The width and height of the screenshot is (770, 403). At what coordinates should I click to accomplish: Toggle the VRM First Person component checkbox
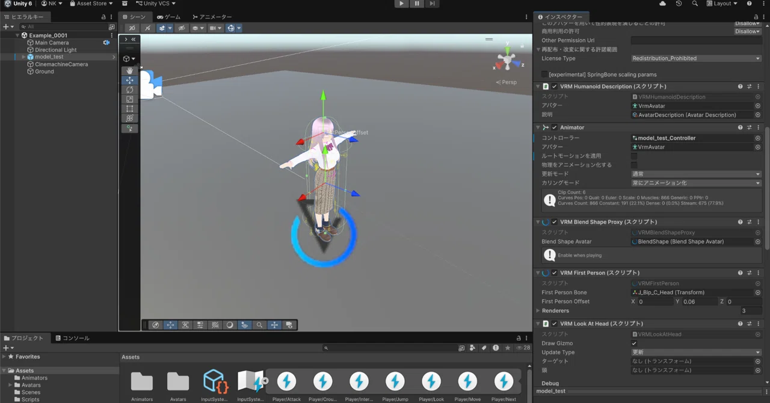point(555,273)
